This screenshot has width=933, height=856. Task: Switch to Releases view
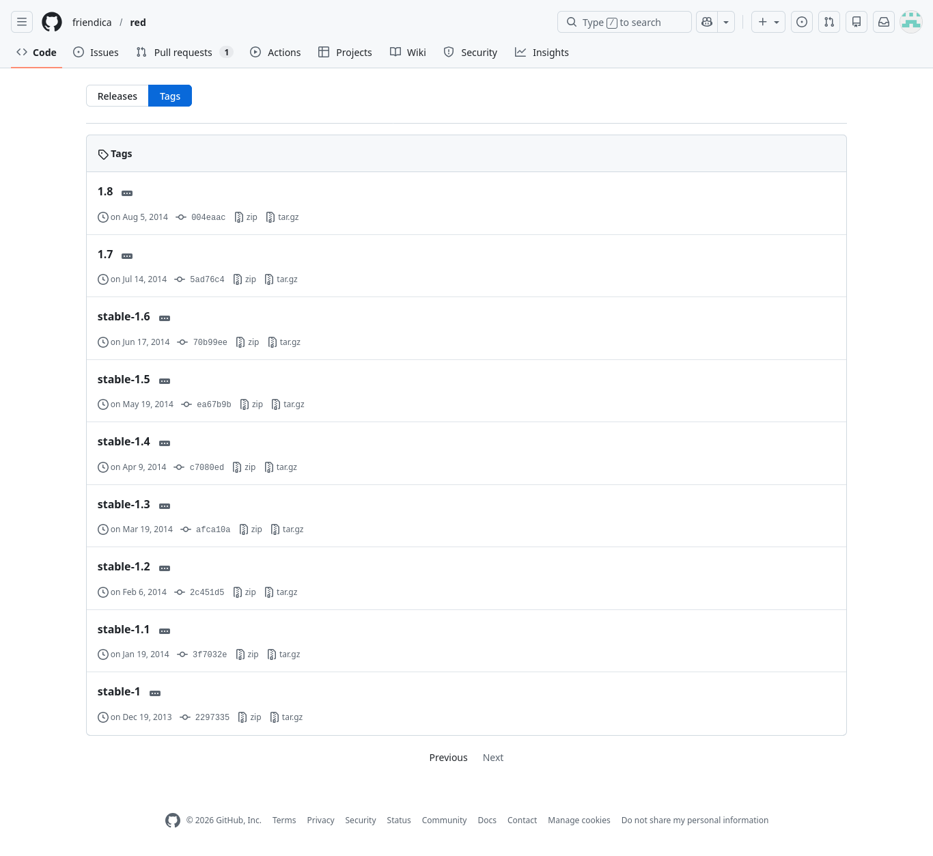coord(117,96)
